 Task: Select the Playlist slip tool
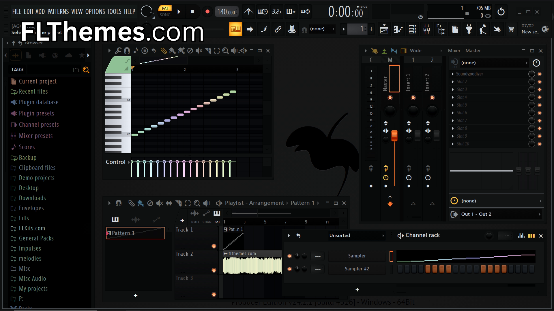point(169,203)
